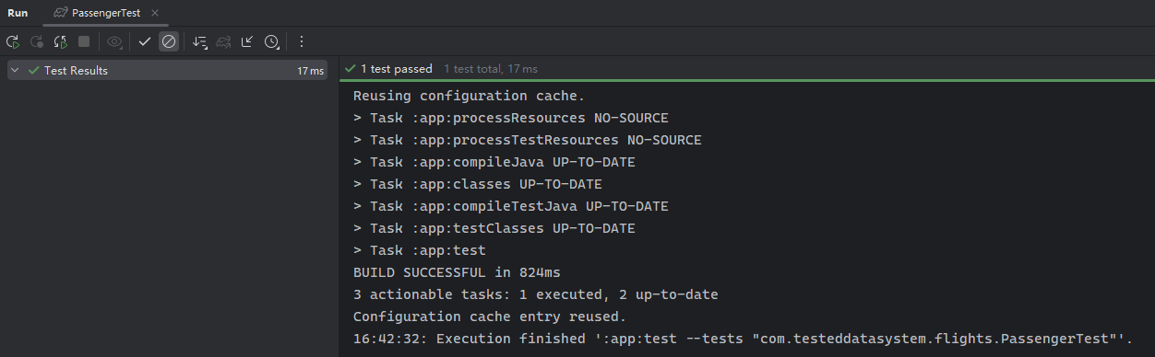Click ':app:classes UP-TO-DATE' line
Screen dimensions: 1155x357
[x=477, y=184]
